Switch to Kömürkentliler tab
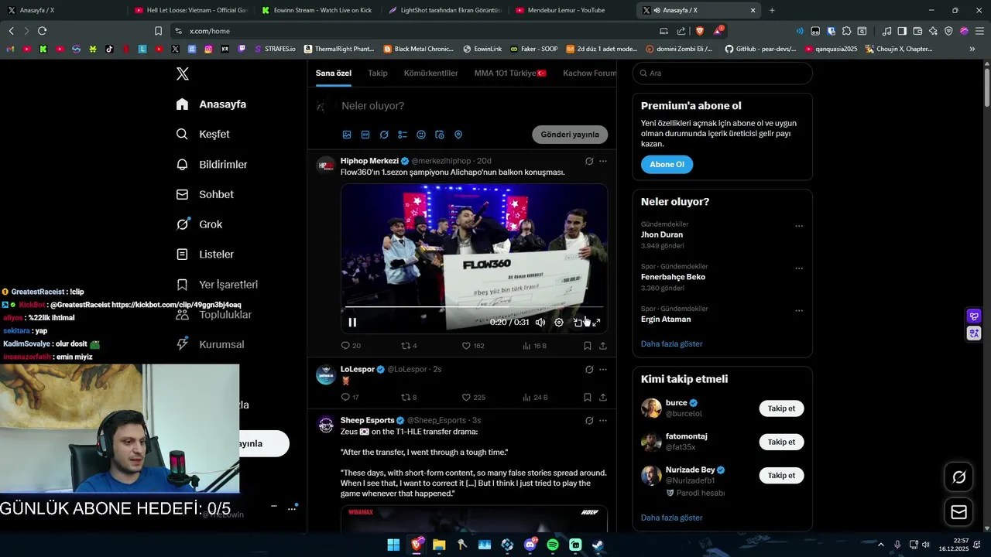This screenshot has width=991, height=557. [x=431, y=73]
